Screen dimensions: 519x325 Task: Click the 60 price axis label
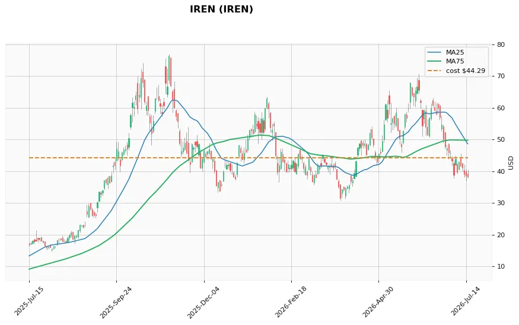click(x=501, y=108)
